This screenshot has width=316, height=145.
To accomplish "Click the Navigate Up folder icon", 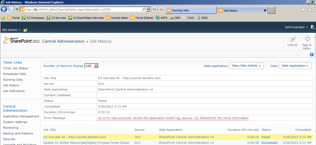I will [x=25, y=30].
